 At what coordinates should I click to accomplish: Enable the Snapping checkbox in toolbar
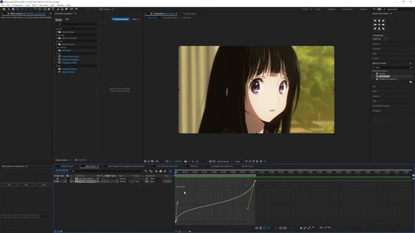101,9
